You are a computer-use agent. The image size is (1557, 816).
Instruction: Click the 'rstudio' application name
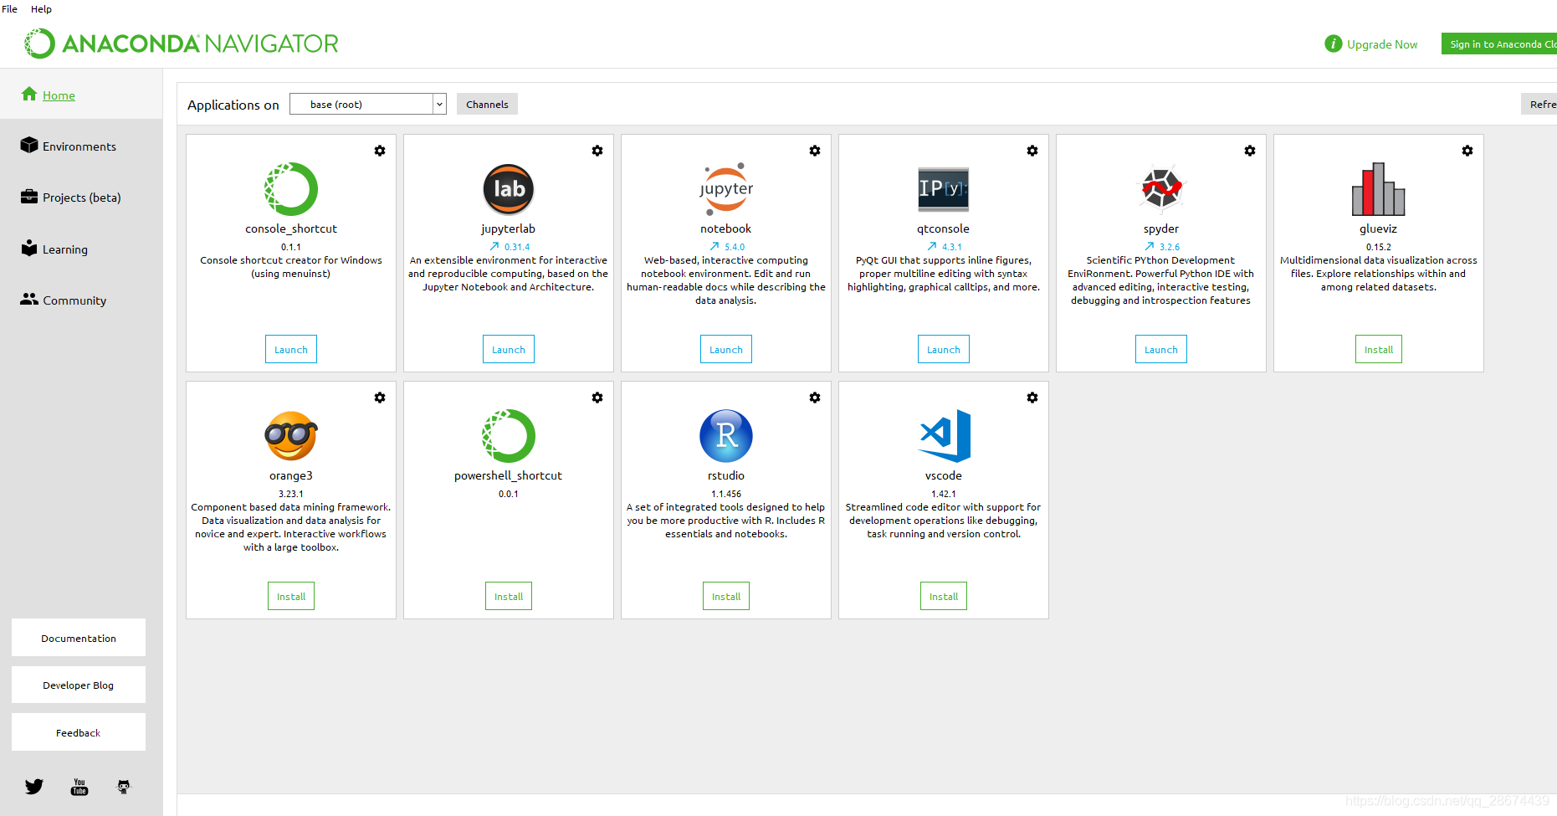pos(726,475)
